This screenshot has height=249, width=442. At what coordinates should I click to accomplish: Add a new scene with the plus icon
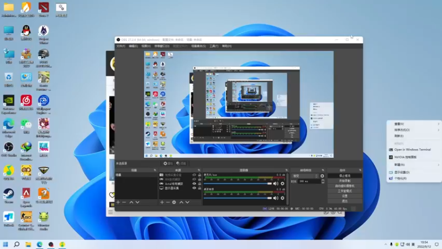(x=118, y=202)
